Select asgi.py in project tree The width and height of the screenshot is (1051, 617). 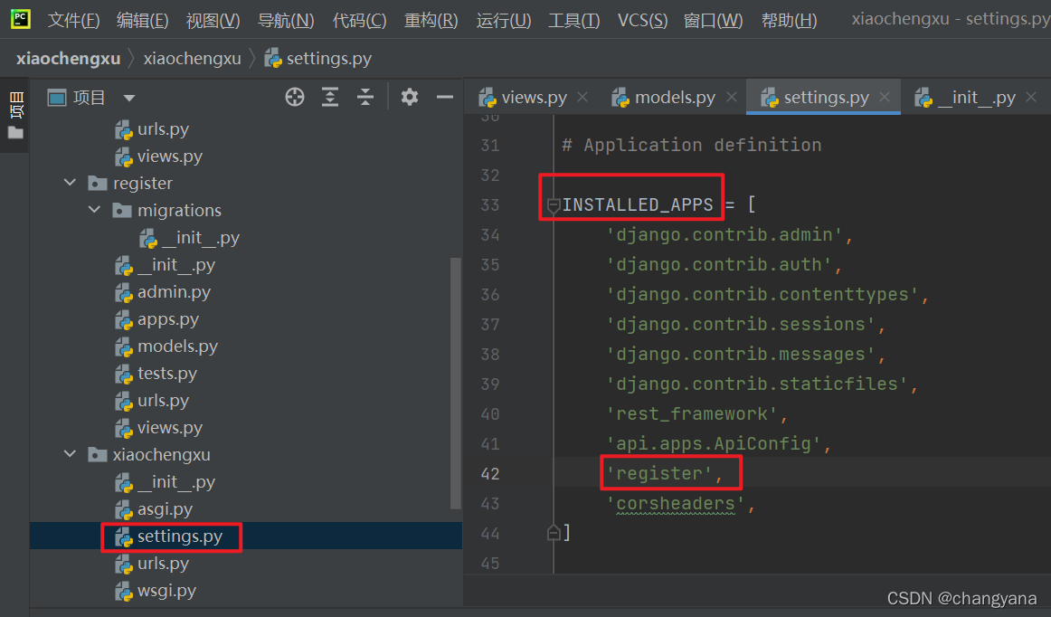(154, 509)
